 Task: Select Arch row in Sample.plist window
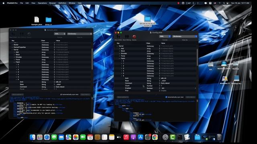click(51, 82)
